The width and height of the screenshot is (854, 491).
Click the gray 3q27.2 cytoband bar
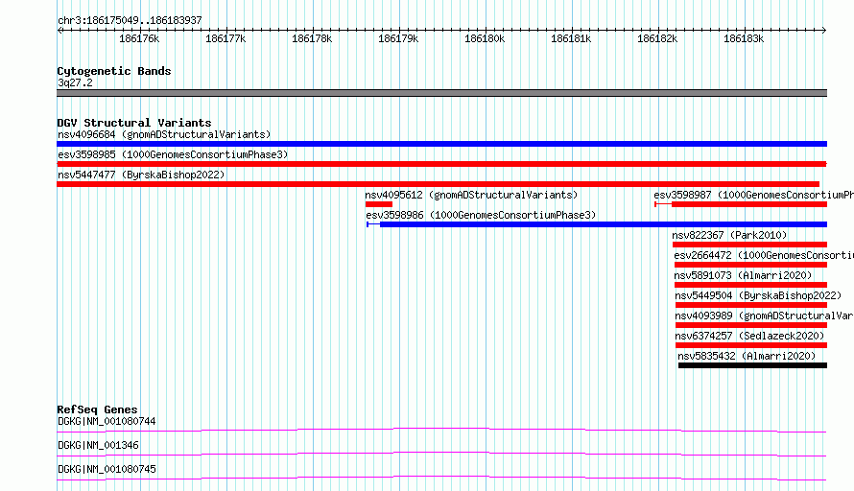[441, 93]
